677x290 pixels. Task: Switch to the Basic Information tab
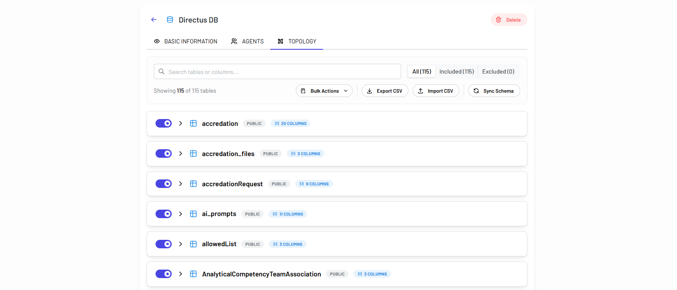point(186,41)
